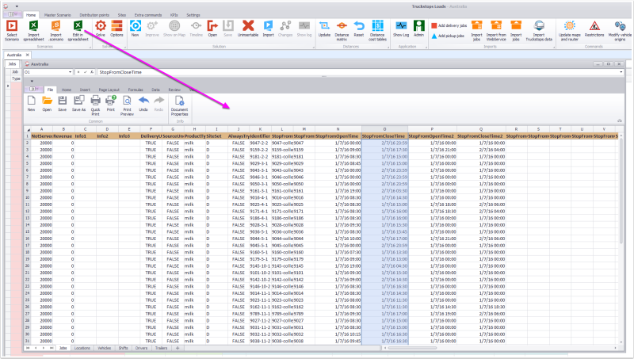634x359 pixels.
Task: Collapse the spreadsheet ribbon chevron
Action: pos(620,120)
